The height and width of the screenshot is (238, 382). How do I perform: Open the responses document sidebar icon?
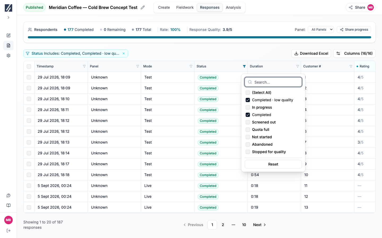[x=8, y=45]
